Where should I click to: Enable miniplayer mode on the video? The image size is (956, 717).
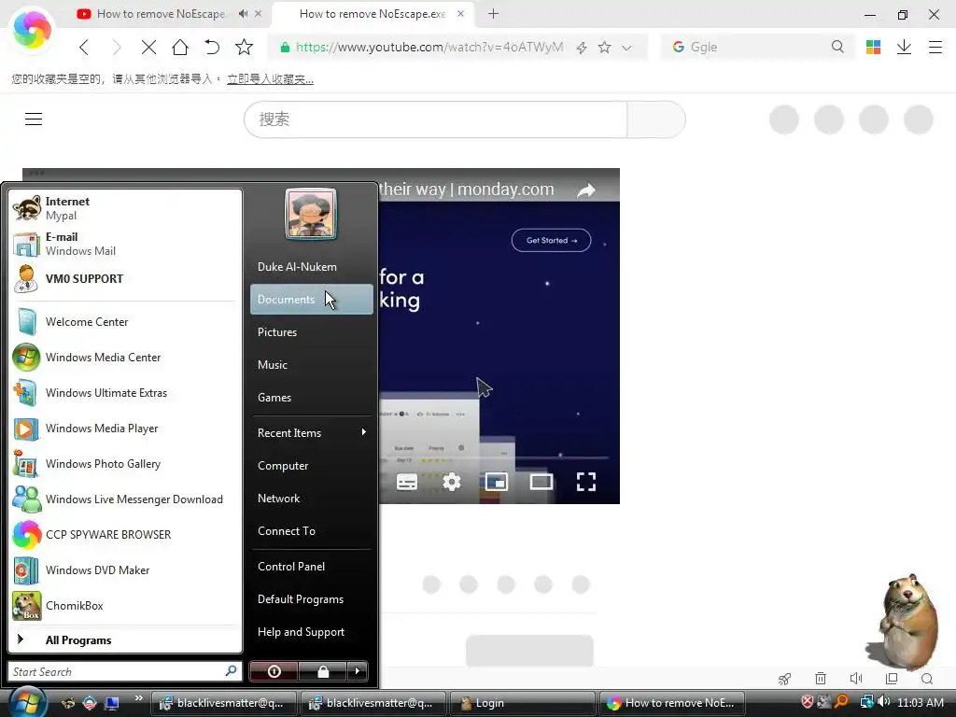coord(497,483)
